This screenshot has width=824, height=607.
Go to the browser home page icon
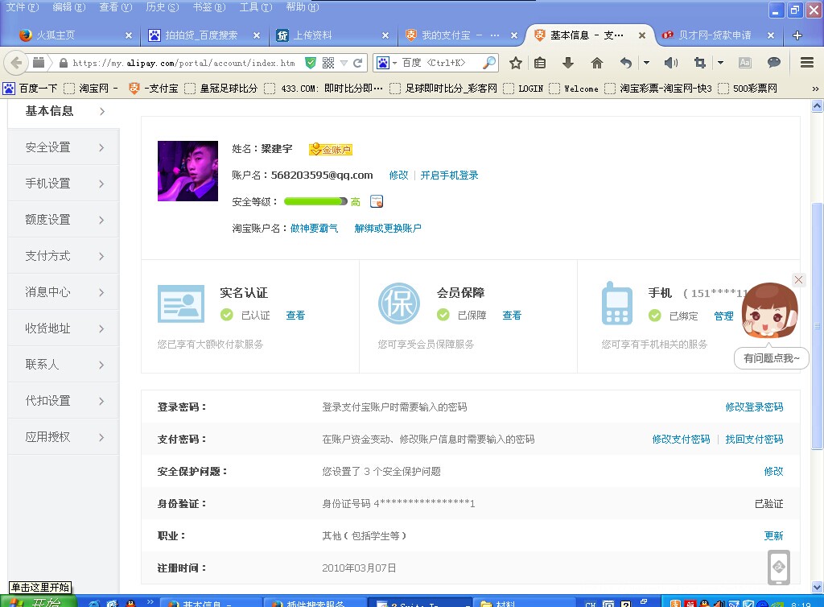(597, 63)
